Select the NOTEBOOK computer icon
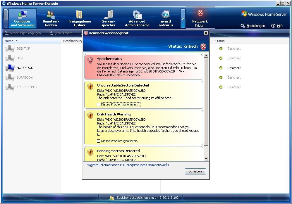 coord(10,68)
